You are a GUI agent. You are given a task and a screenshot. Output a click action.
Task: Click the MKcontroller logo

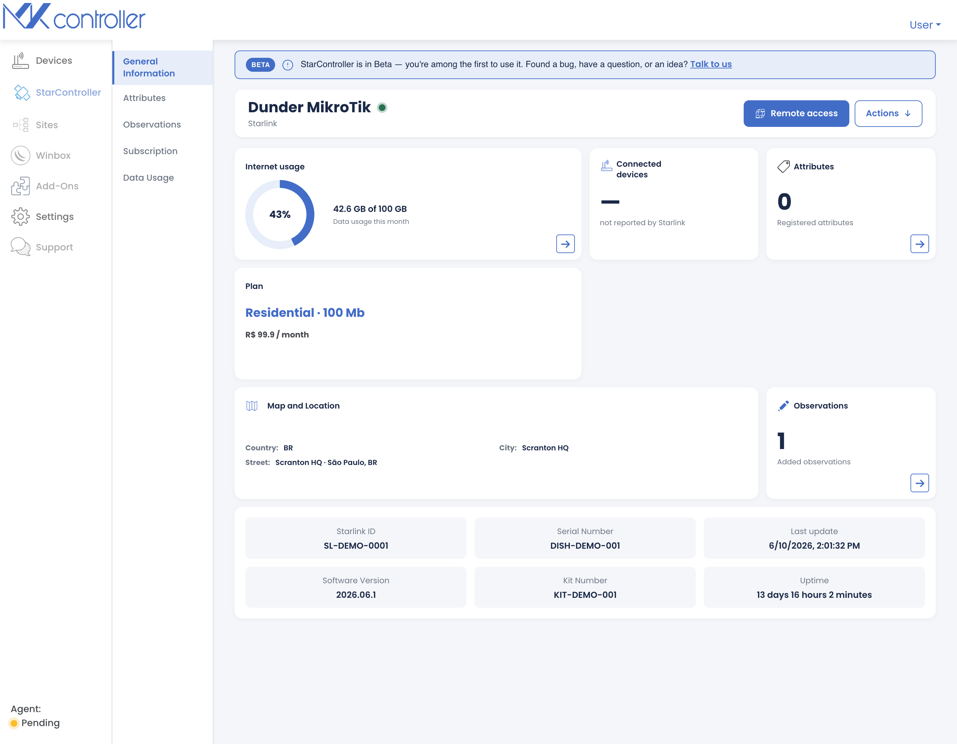point(74,17)
